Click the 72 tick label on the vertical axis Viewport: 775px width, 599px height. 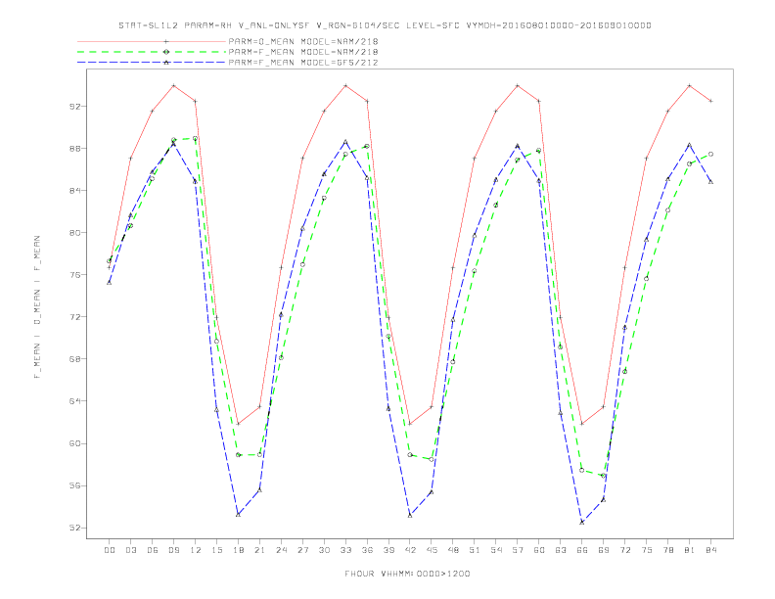(x=74, y=317)
